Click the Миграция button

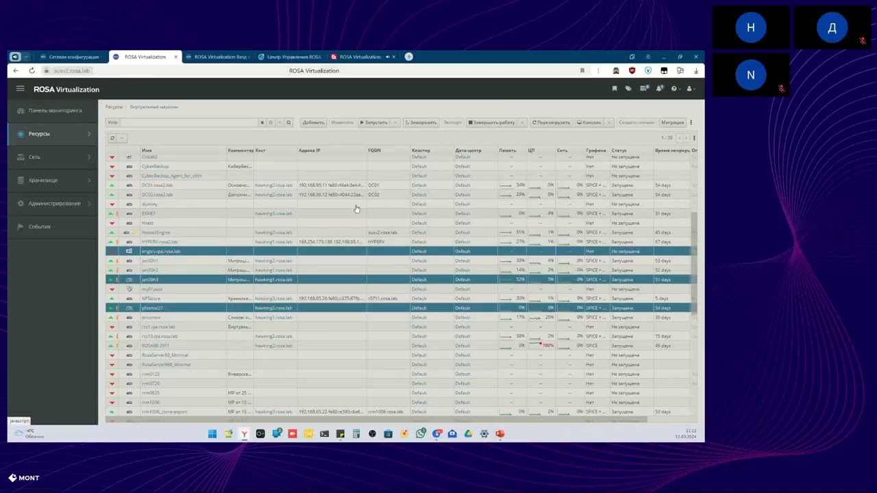tap(672, 123)
